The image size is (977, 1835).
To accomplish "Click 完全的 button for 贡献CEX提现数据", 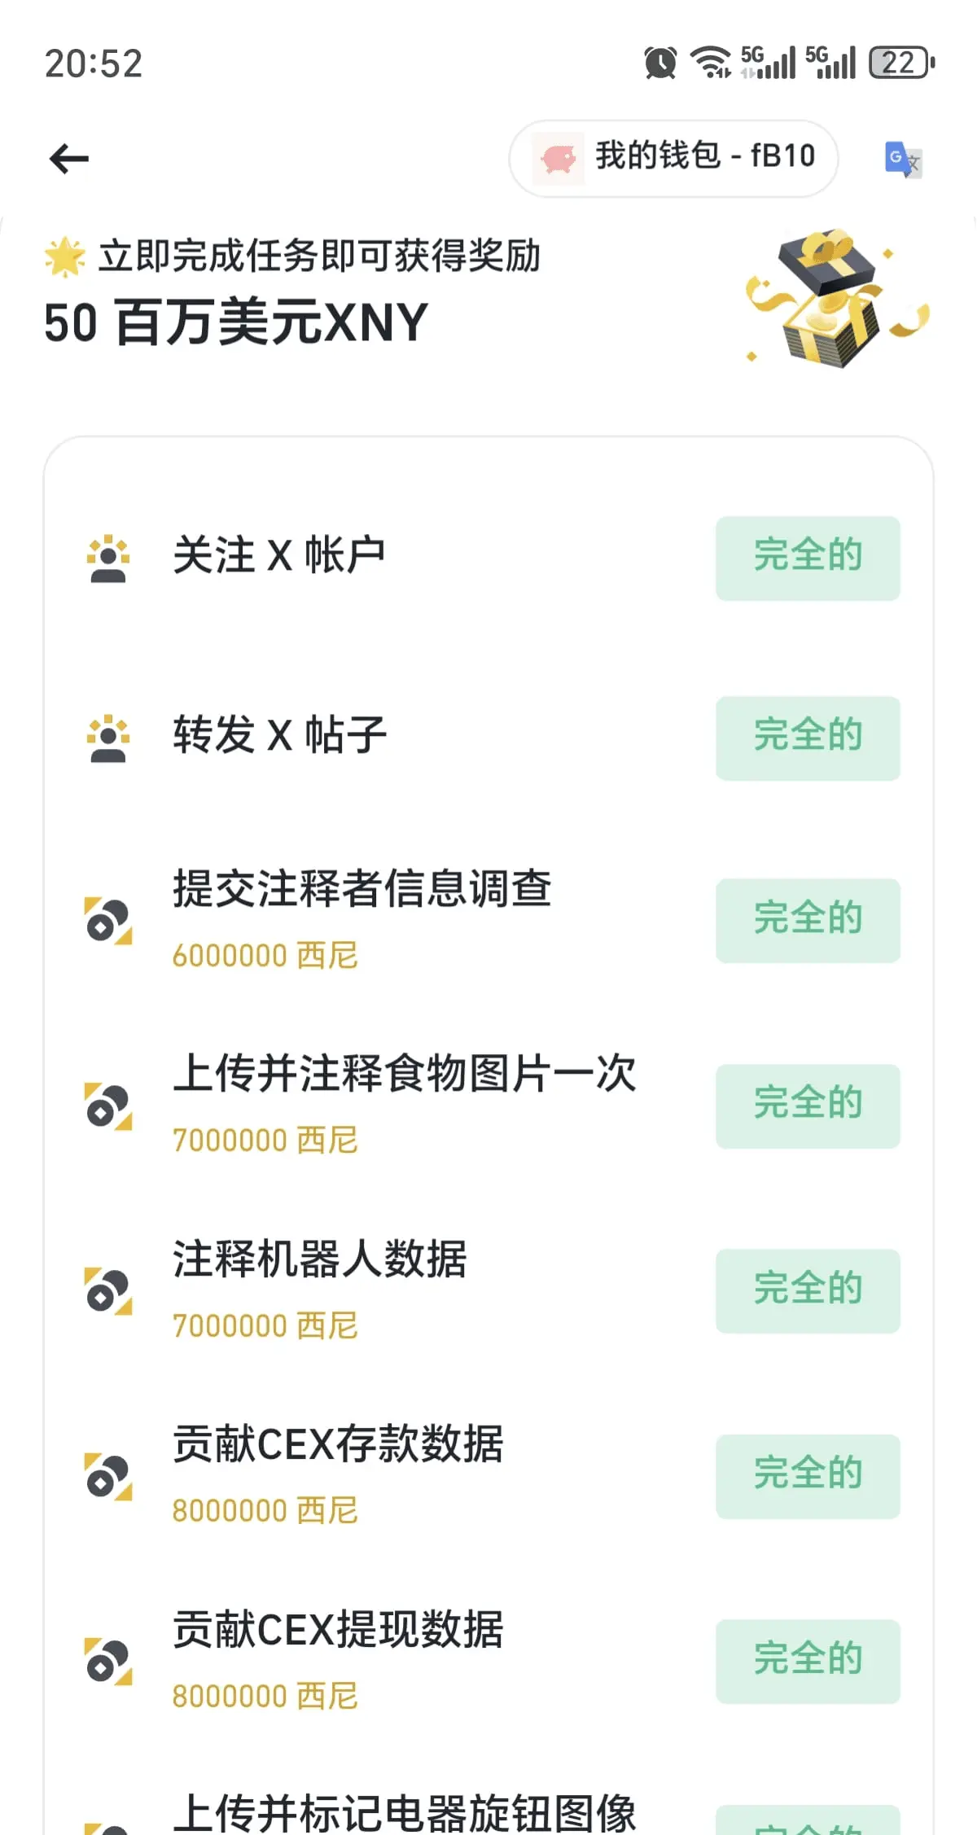I will tap(808, 1662).
